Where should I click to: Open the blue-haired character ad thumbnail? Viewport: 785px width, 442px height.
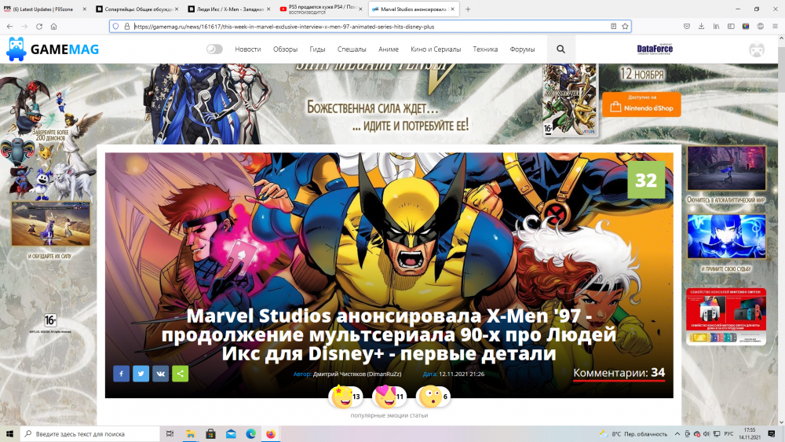(726, 236)
